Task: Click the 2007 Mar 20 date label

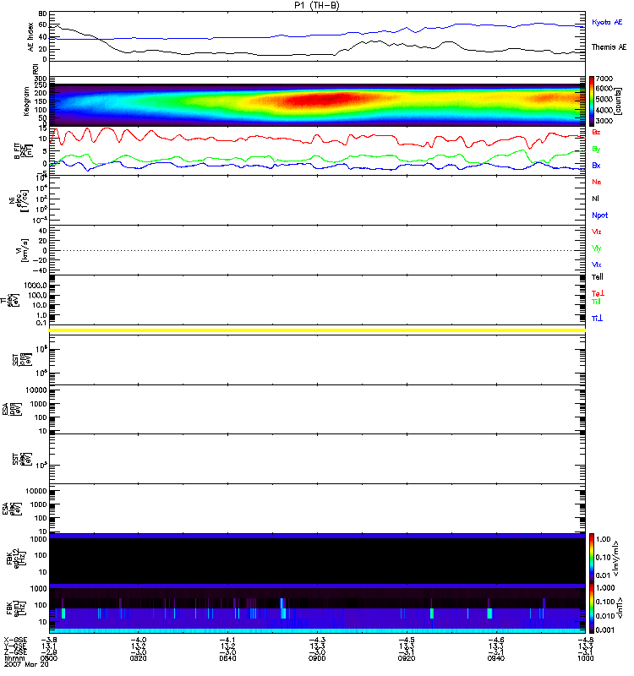Action: [26, 664]
